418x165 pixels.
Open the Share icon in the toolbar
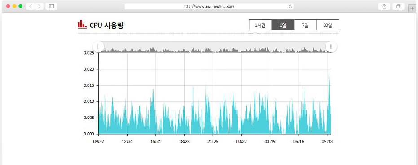click(x=384, y=6)
